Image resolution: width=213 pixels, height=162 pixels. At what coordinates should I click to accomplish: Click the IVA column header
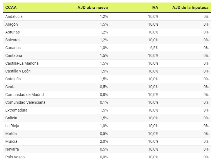[155, 8]
